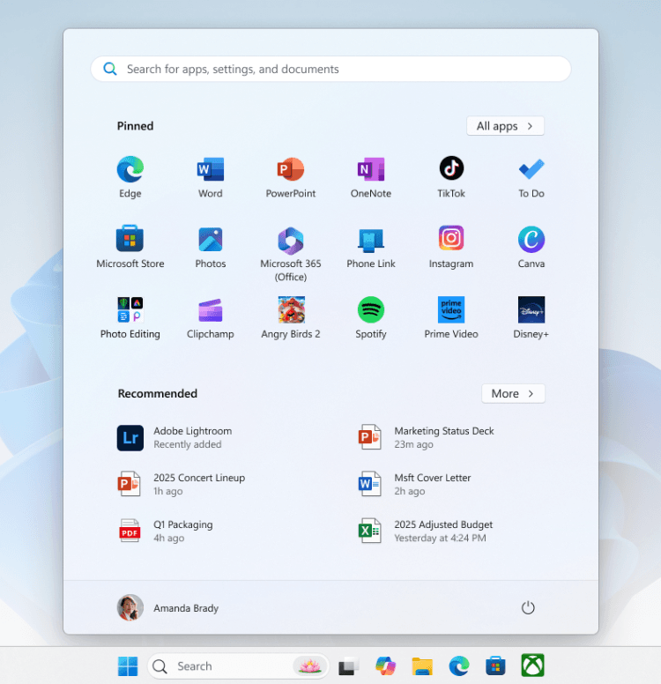This screenshot has width=661, height=684.
Task: Open Edge browser from the taskbar
Action: tap(459, 666)
